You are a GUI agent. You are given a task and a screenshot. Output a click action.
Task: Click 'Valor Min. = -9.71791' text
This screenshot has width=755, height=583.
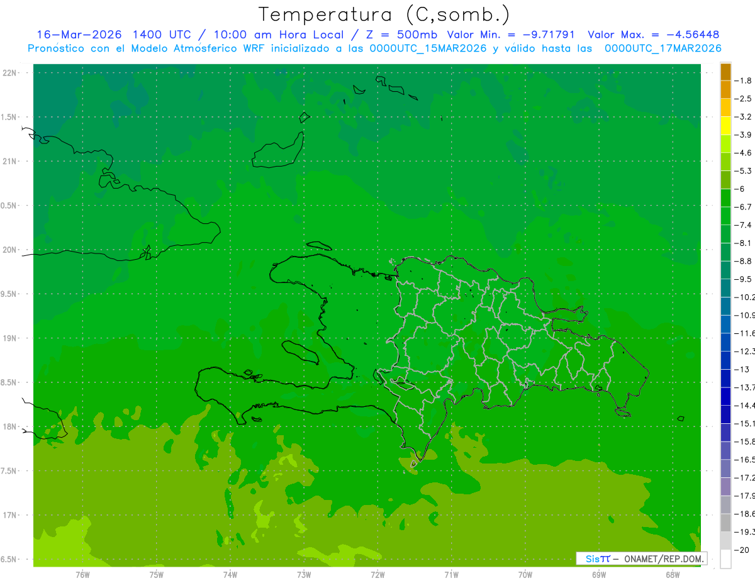(x=510, y=35)
